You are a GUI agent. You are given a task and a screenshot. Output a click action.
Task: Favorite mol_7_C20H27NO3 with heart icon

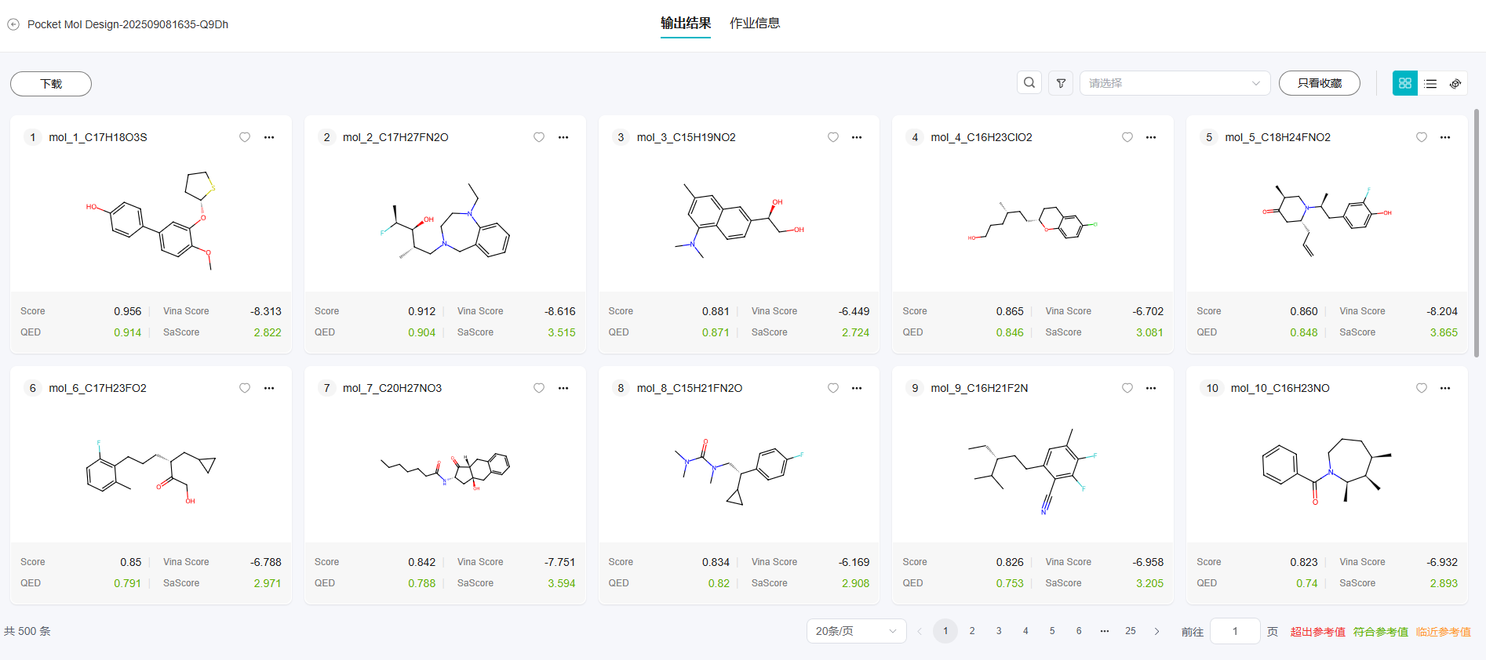click(x=539, y=388)
